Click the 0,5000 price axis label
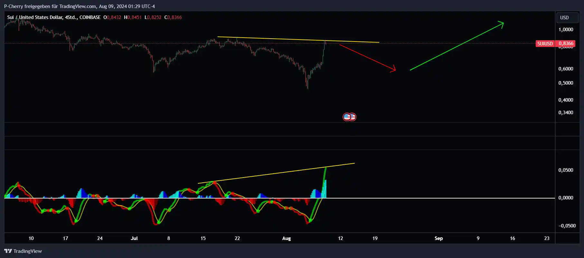584x258 pixels. 566,83
